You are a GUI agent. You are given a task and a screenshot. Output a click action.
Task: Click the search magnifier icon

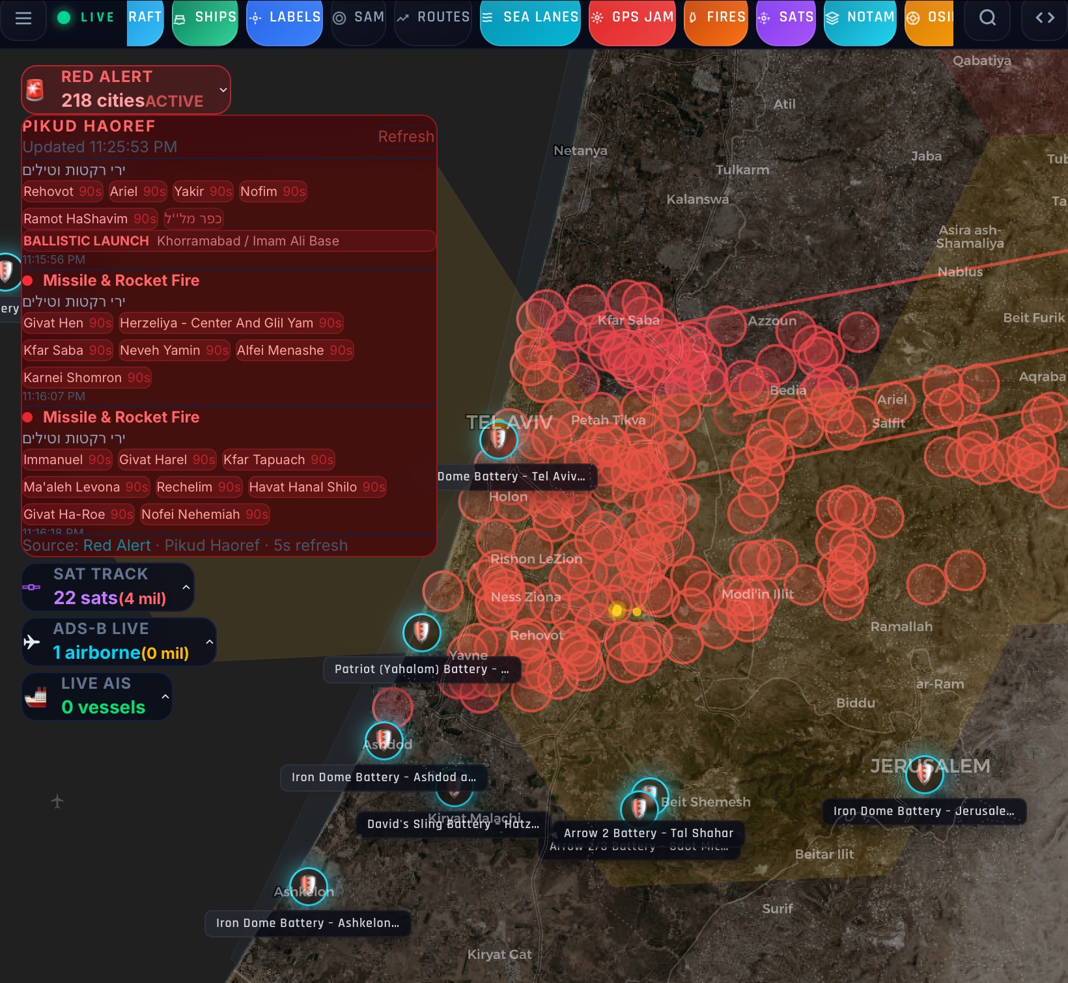[987, 18]
